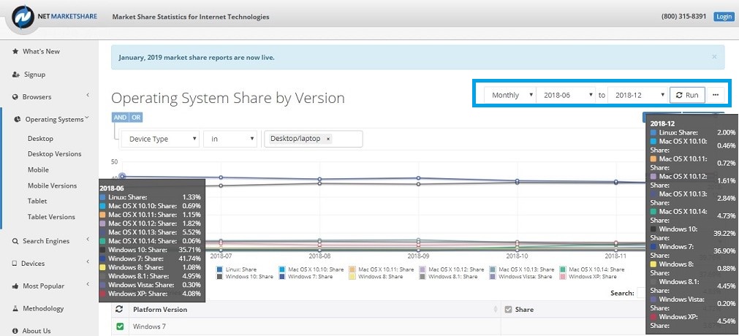The height and width of the screenshot is (336, 739).
Task: Open the 2018-06 start date dropdown
Action: click(x=566, y=95)
